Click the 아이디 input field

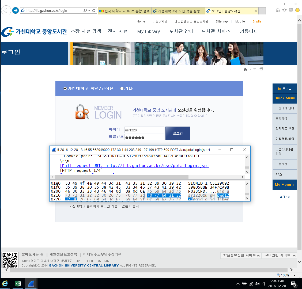(144, 130)
